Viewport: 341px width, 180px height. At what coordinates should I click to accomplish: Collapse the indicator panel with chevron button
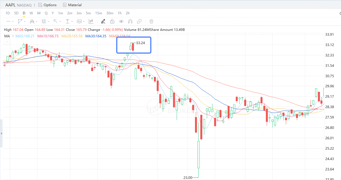coord(7,42)
